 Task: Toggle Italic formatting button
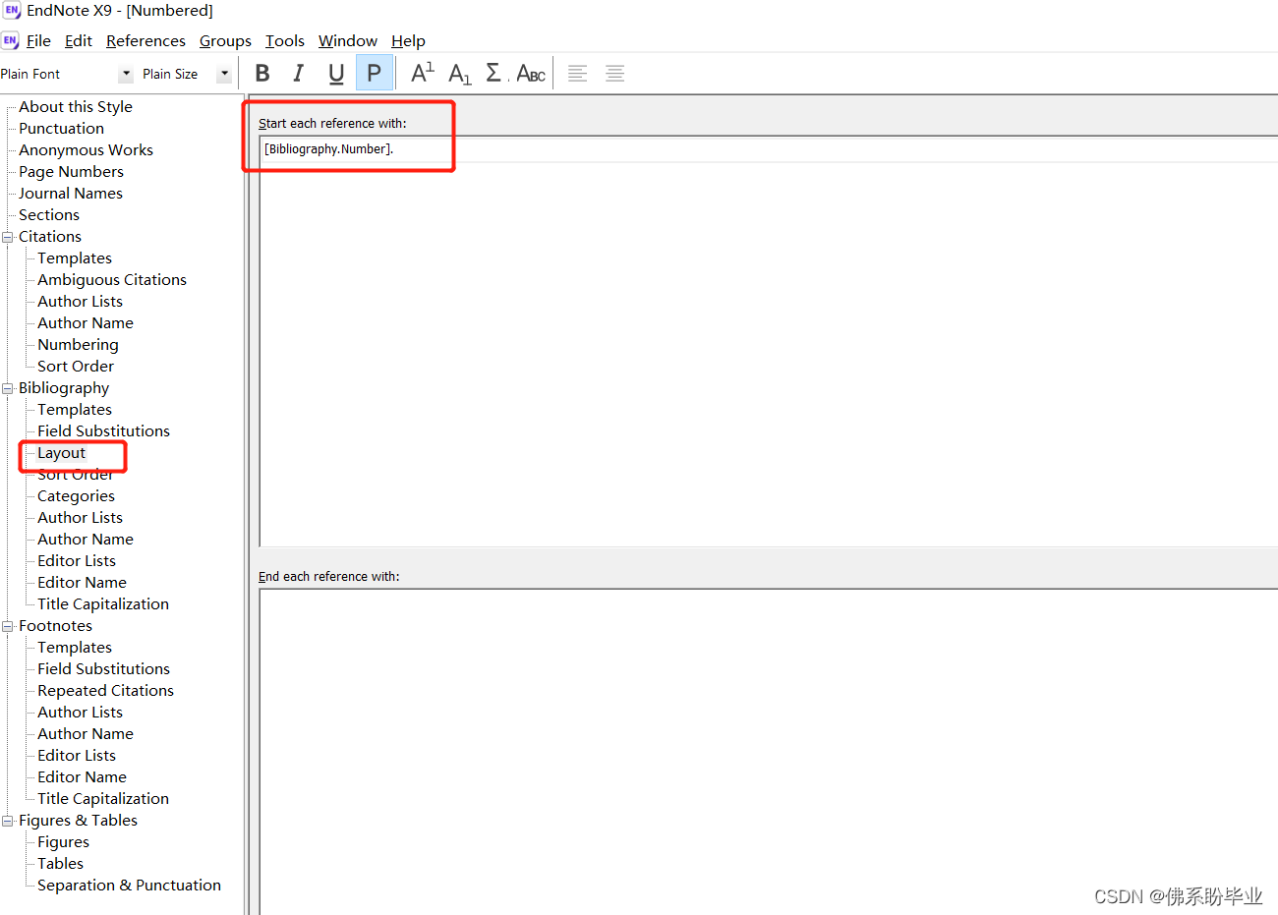pyautogui.click(x=299, y=73)
